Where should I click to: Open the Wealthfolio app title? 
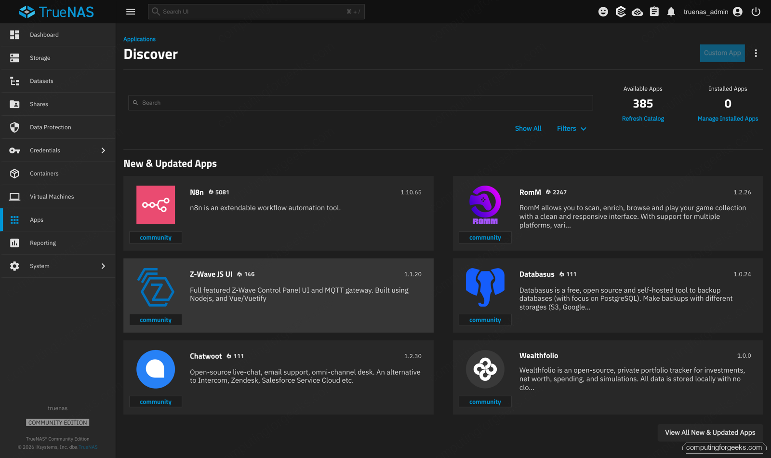[539, 356]
